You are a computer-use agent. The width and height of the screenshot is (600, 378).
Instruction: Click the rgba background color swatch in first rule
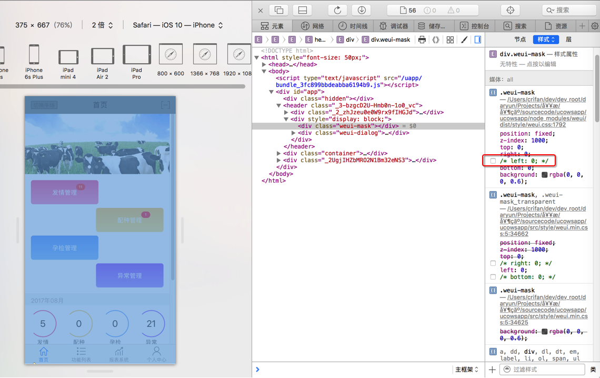[x=544, y=175]
